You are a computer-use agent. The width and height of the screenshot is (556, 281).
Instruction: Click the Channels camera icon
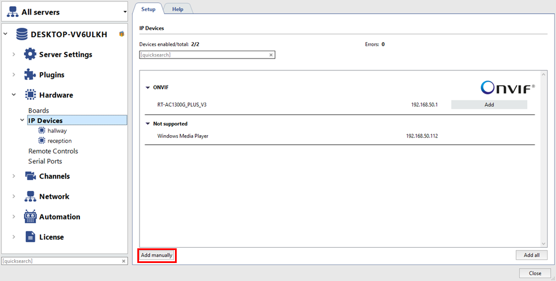tap(30, 176)
